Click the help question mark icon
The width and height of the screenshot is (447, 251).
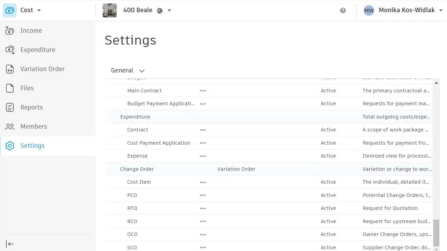coord(343,10)
